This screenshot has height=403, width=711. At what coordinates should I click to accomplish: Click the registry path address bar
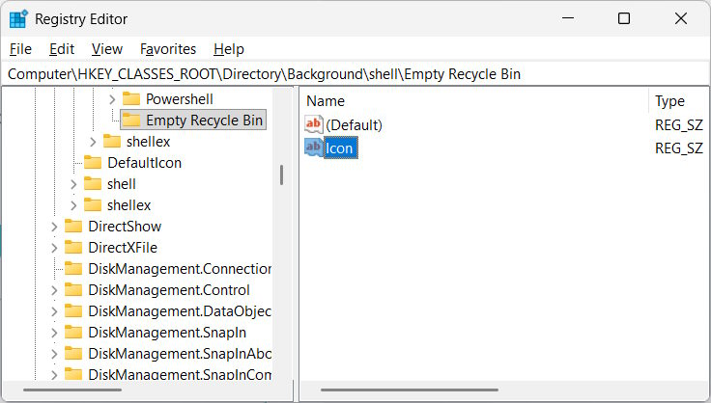pos(355,74)
